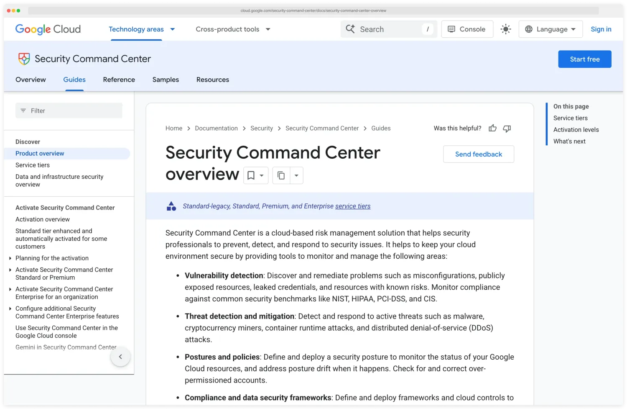Expand Planning for the activation
Viewport: 627px width, 409px height.
click(10, 258)
